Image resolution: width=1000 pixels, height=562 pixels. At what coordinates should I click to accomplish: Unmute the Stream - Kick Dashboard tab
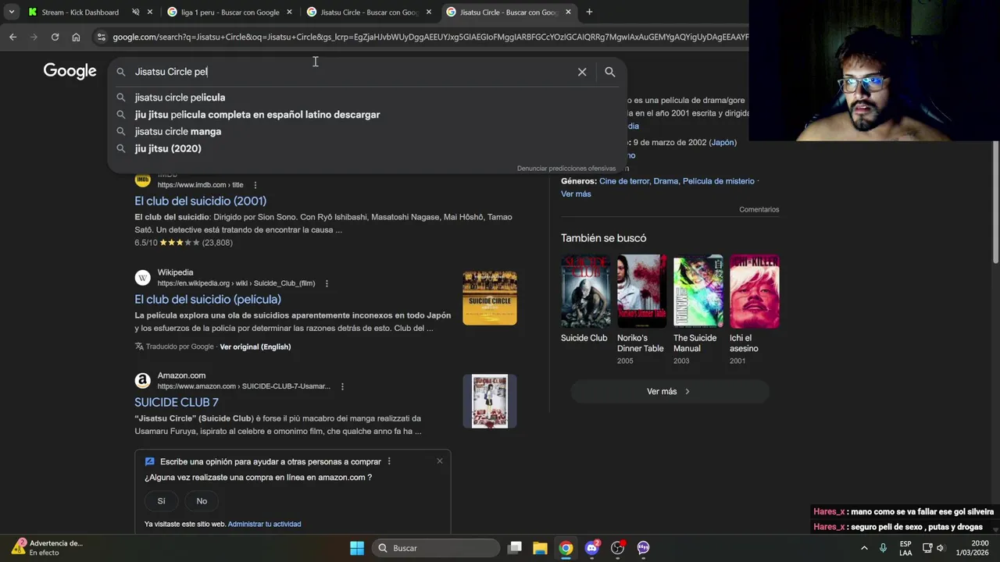point(135,12)
